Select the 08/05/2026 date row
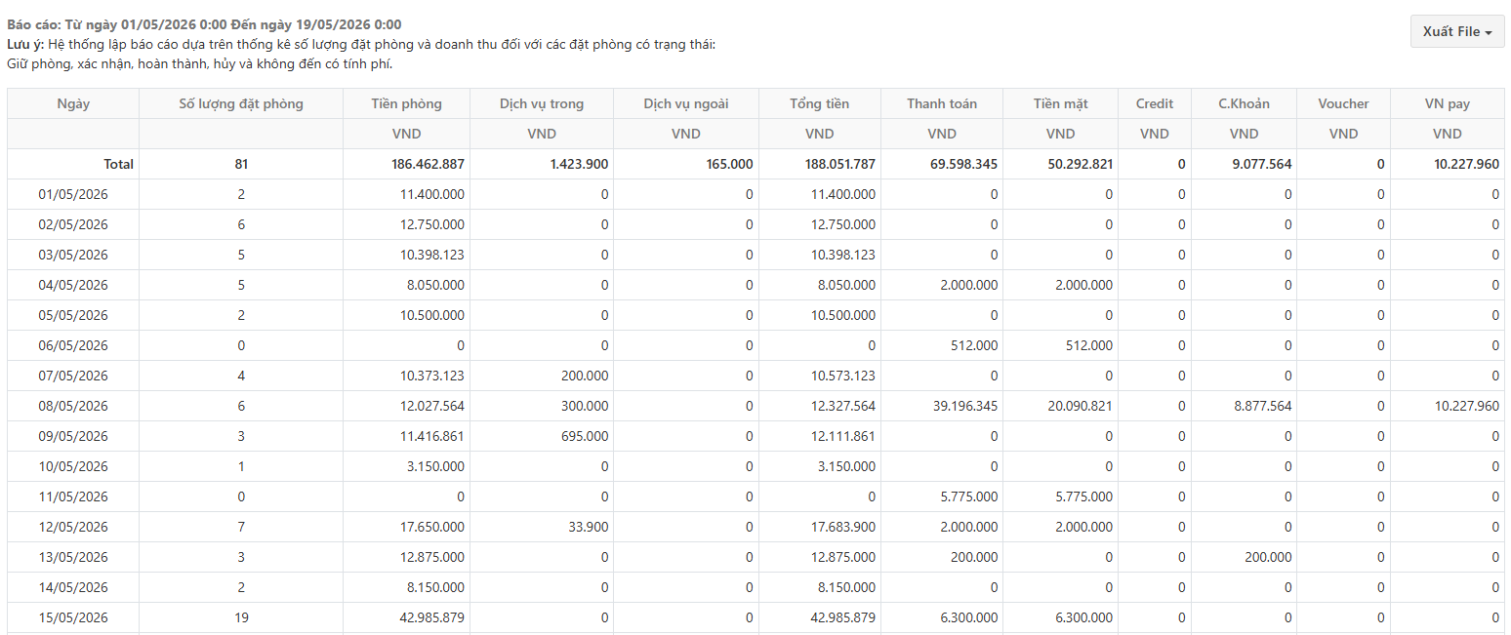 coord(755,406)
